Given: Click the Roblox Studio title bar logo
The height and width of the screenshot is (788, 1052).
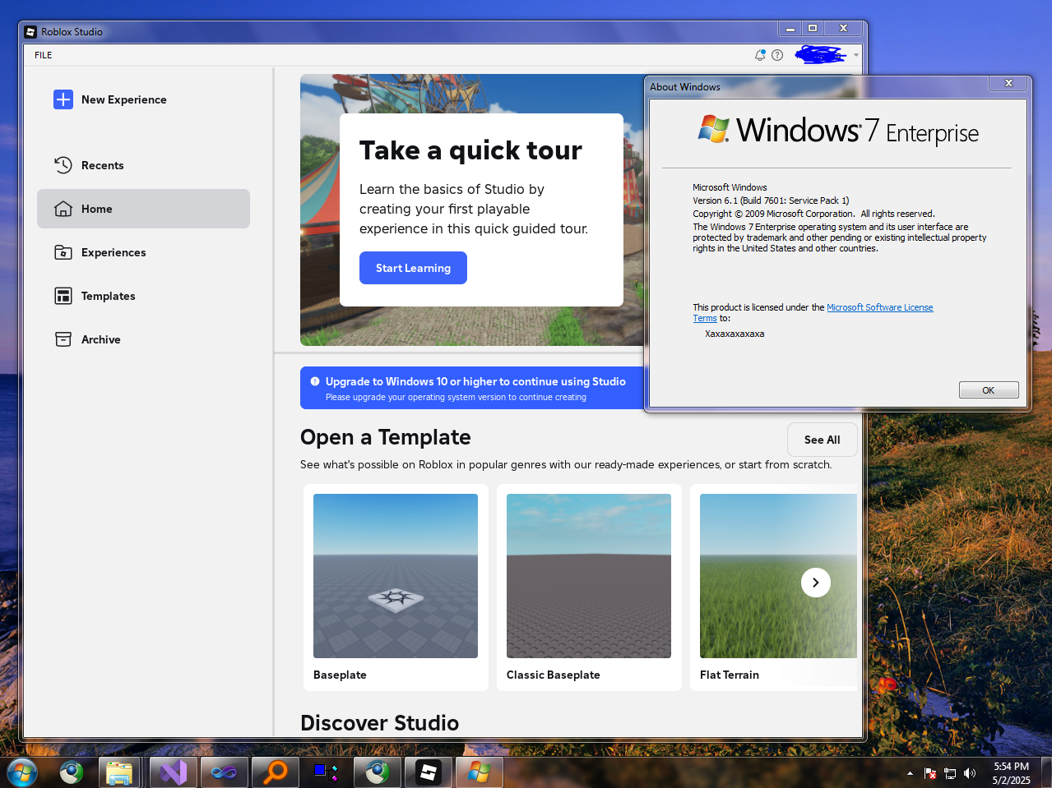Looking at the screenshot, I should point(30,31).
